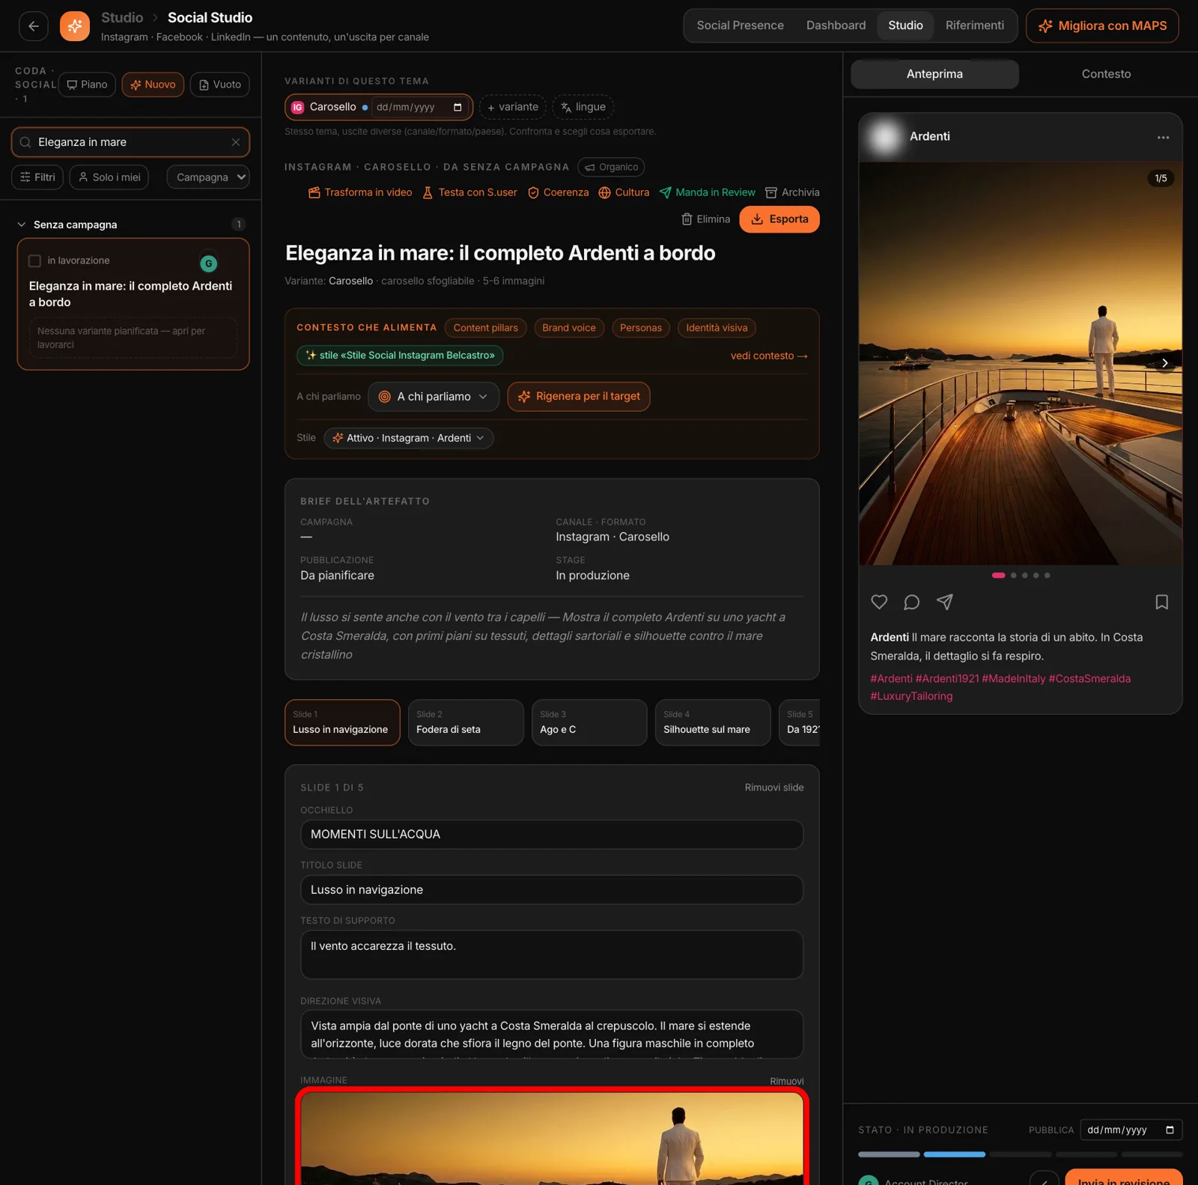
Task: Collapse the Senza campagna group
Action: point(22,225)
